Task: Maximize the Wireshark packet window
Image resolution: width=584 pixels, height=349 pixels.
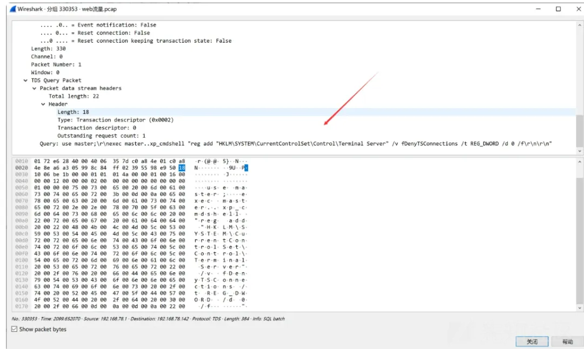Action: tap(558, 9)
